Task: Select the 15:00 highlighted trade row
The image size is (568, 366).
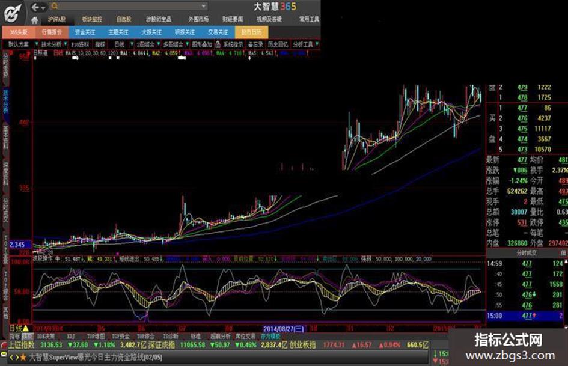Action: tap(525, 316)
